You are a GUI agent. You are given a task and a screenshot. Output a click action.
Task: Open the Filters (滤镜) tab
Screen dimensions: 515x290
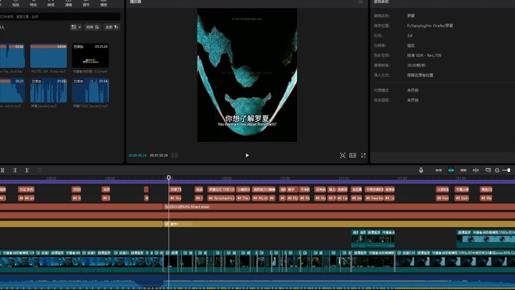click(x=69, y=4)
